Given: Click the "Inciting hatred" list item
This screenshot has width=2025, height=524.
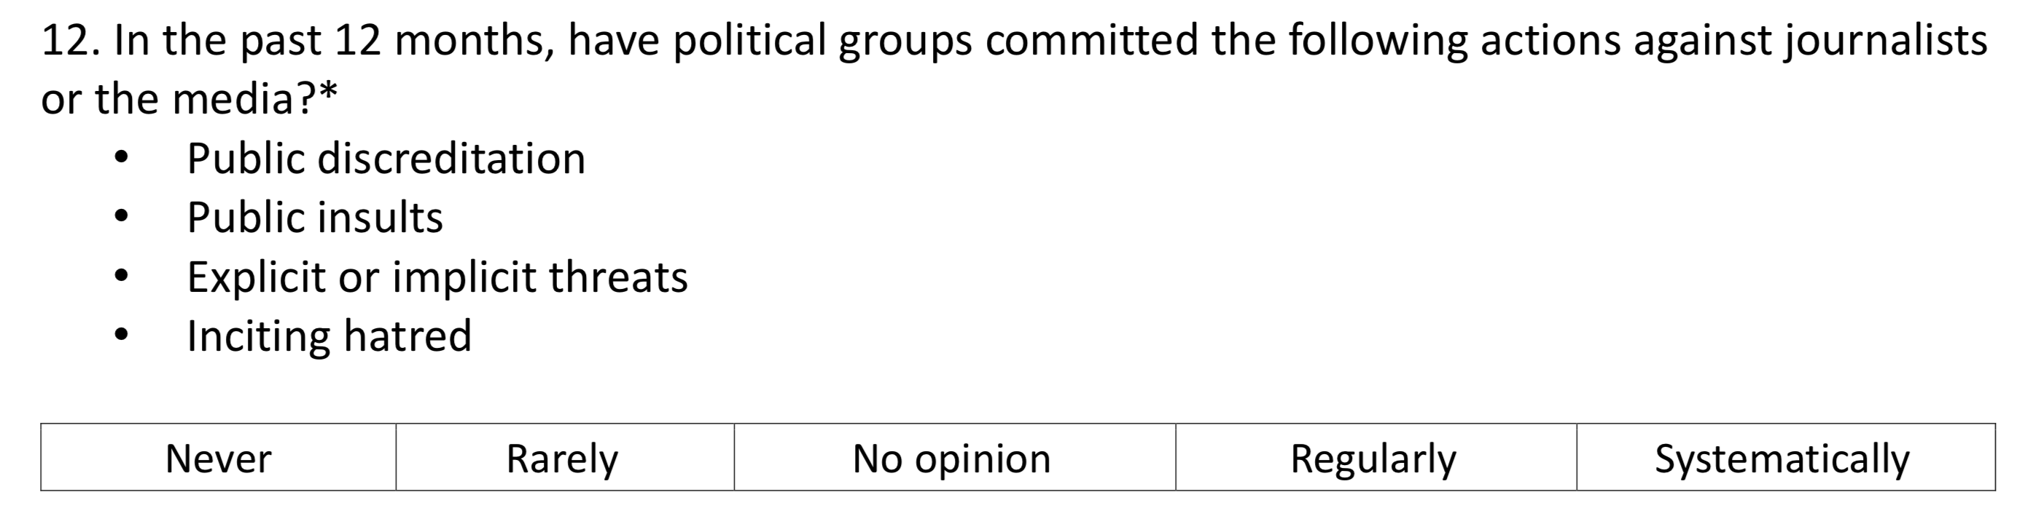Looking at the screenshot, I should 329,336.
